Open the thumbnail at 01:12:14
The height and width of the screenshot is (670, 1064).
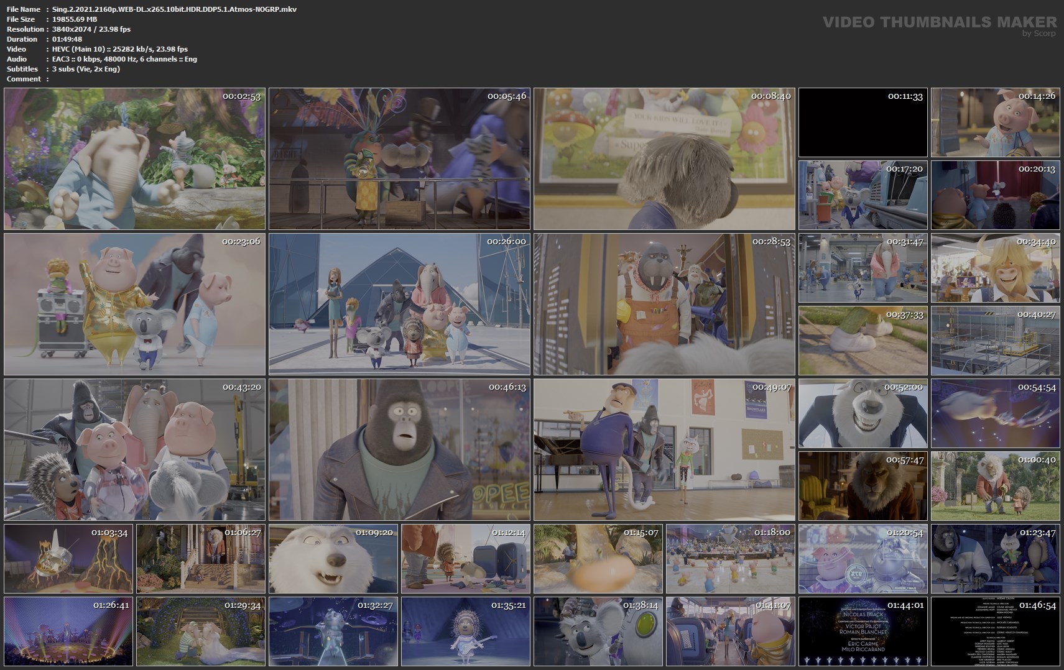tap(466, 559)
